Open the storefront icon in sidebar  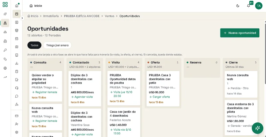point(17,31)
